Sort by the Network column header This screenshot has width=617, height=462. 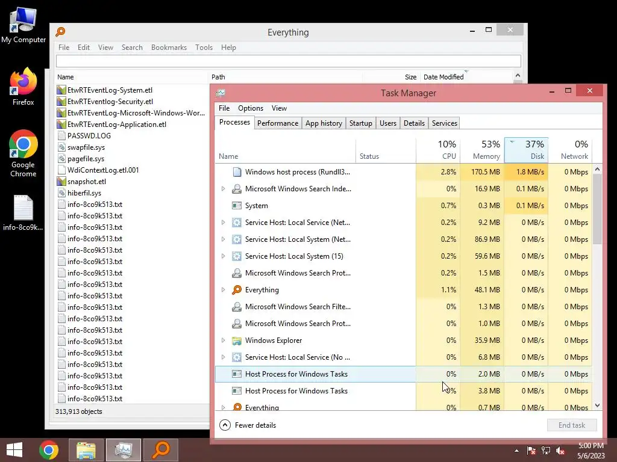[x=571, y=150]
